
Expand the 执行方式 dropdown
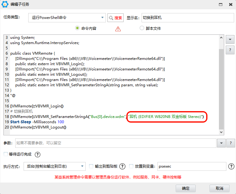(x=82, y=166)
